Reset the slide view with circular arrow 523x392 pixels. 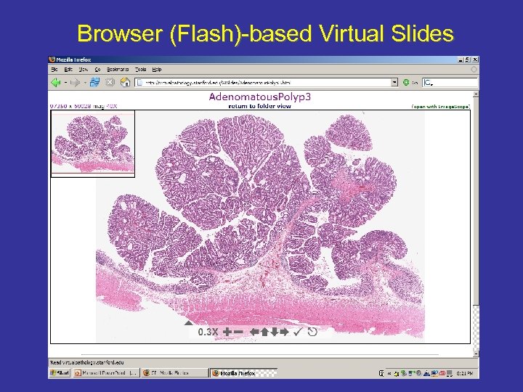pyautogui.click(x=312, y=332)
